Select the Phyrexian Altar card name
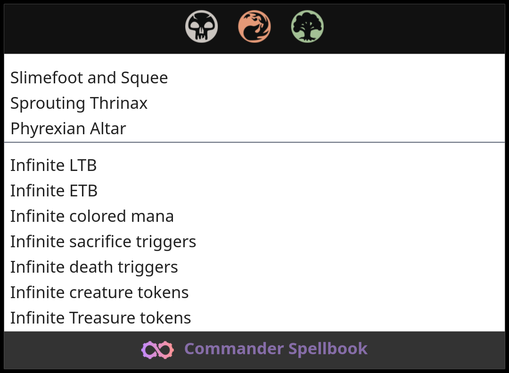 (68, 129)
